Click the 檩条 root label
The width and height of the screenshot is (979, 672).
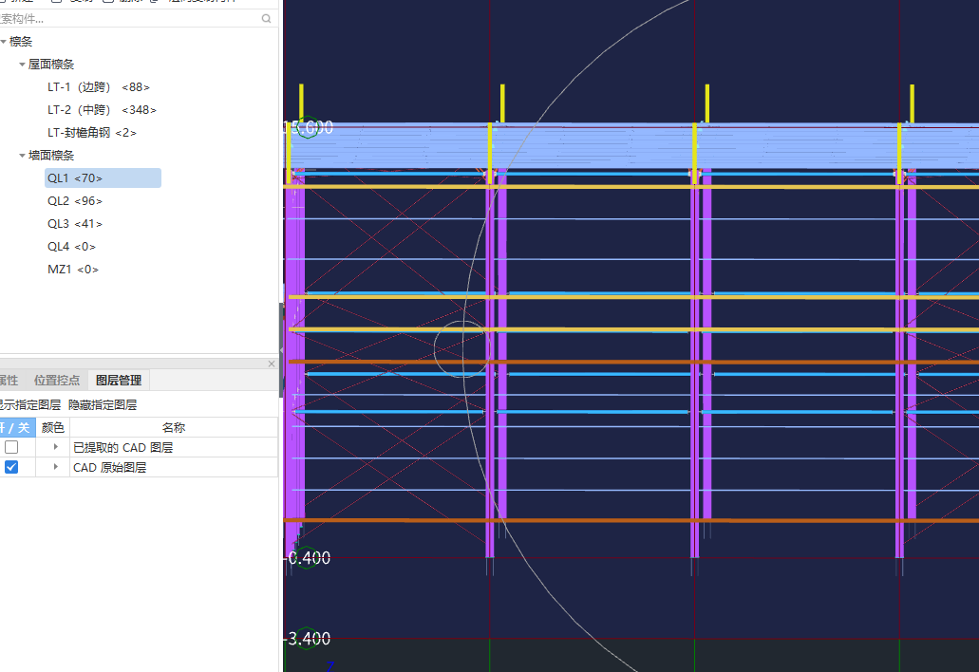coord(21,42)
